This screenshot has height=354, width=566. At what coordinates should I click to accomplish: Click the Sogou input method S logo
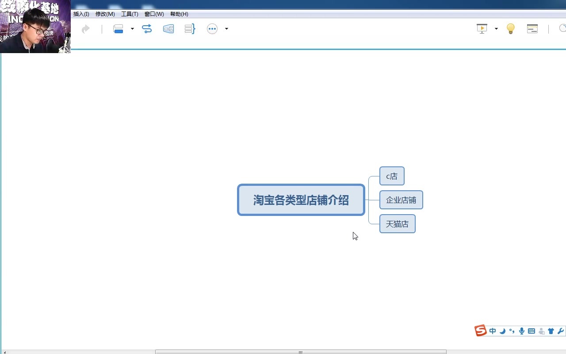point(481,331)
